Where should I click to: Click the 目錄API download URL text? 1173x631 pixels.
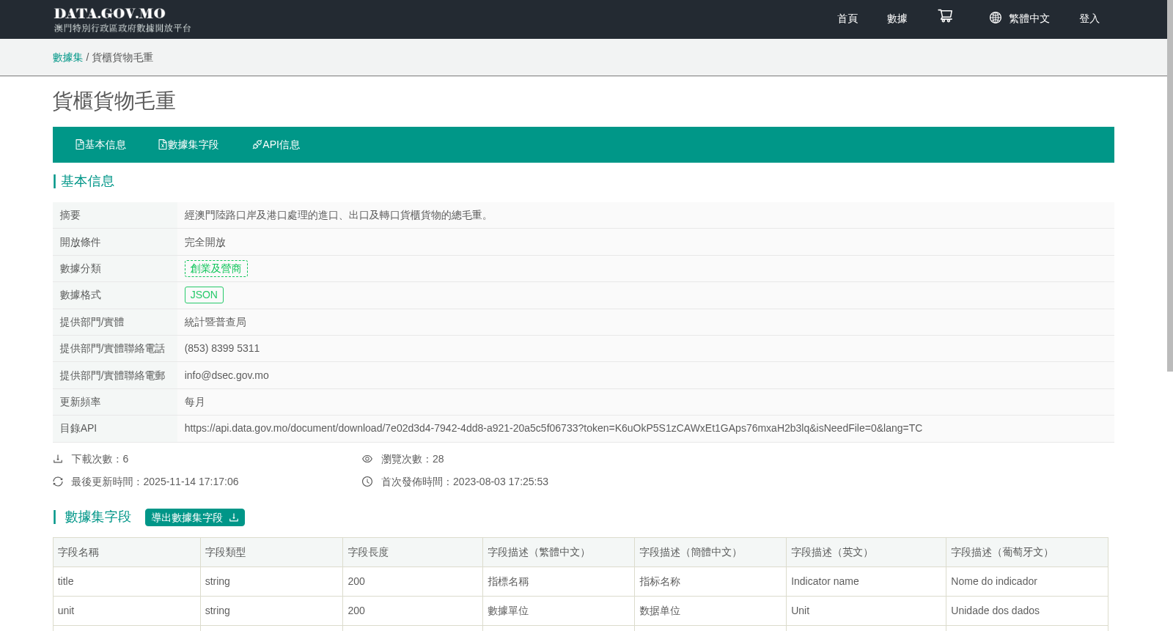click(x=554, y=428)
